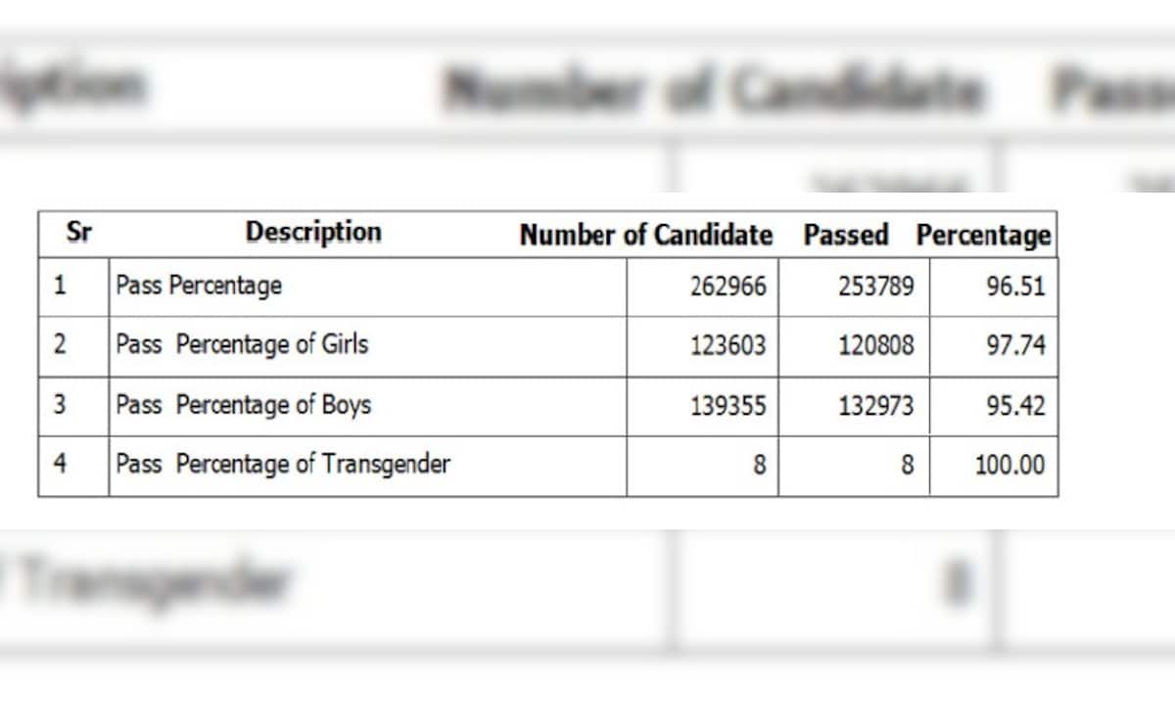The width and height of the screenshot is (1175, 722).
Task: Click the Number of Candidate header
Action: click(645, 236)
